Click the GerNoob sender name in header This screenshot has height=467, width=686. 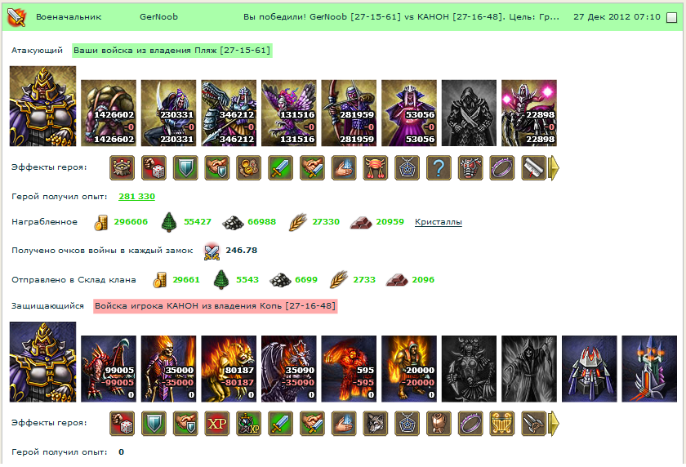pos(158,17)
